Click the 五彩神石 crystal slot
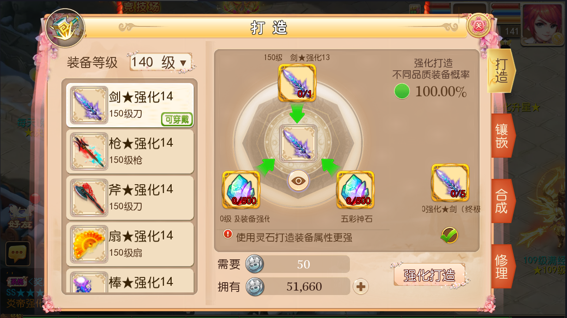 [x=356, y=190]
